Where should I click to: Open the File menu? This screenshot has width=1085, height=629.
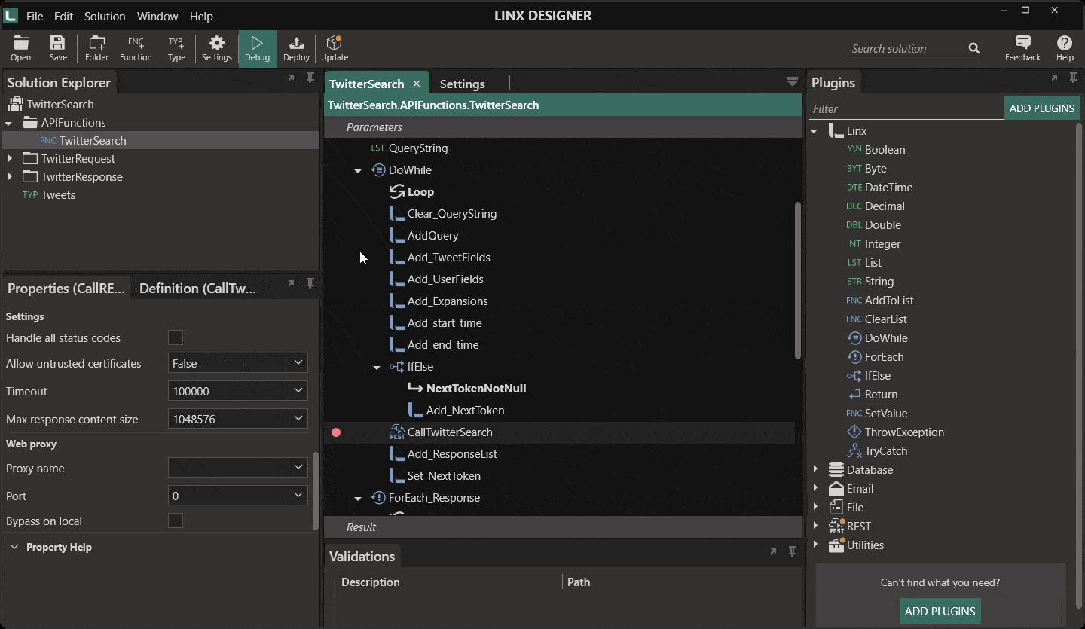point(35,16)
